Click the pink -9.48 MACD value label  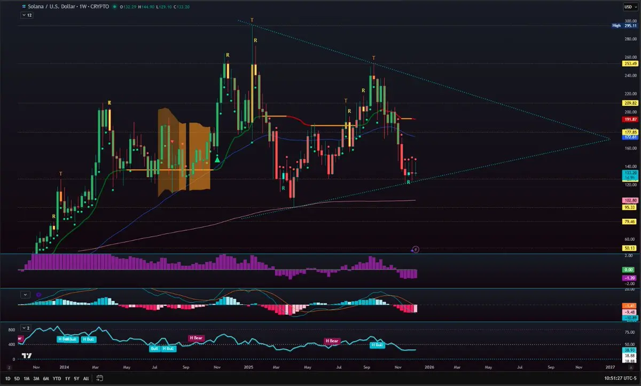[630, 312]
